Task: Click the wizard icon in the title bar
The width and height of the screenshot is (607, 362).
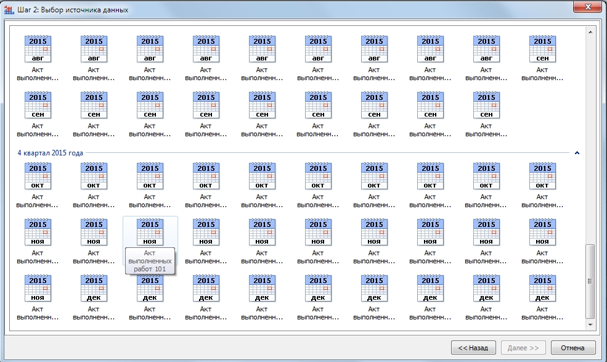Action: pos(9,10)
